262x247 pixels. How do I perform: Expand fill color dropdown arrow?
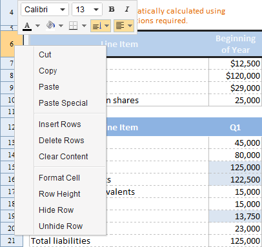tap(61, 26)
